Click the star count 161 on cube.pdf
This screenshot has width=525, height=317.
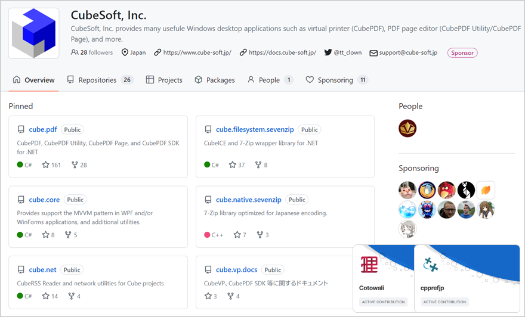51,165
